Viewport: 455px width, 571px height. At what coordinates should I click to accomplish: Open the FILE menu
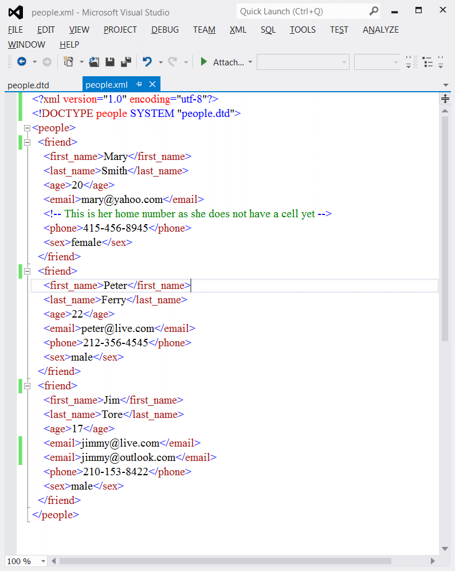(15, 29)
